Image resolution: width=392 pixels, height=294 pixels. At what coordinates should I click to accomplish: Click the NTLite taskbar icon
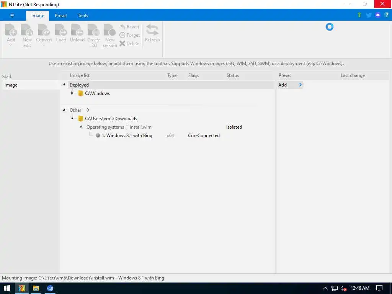tap(22, 288)
